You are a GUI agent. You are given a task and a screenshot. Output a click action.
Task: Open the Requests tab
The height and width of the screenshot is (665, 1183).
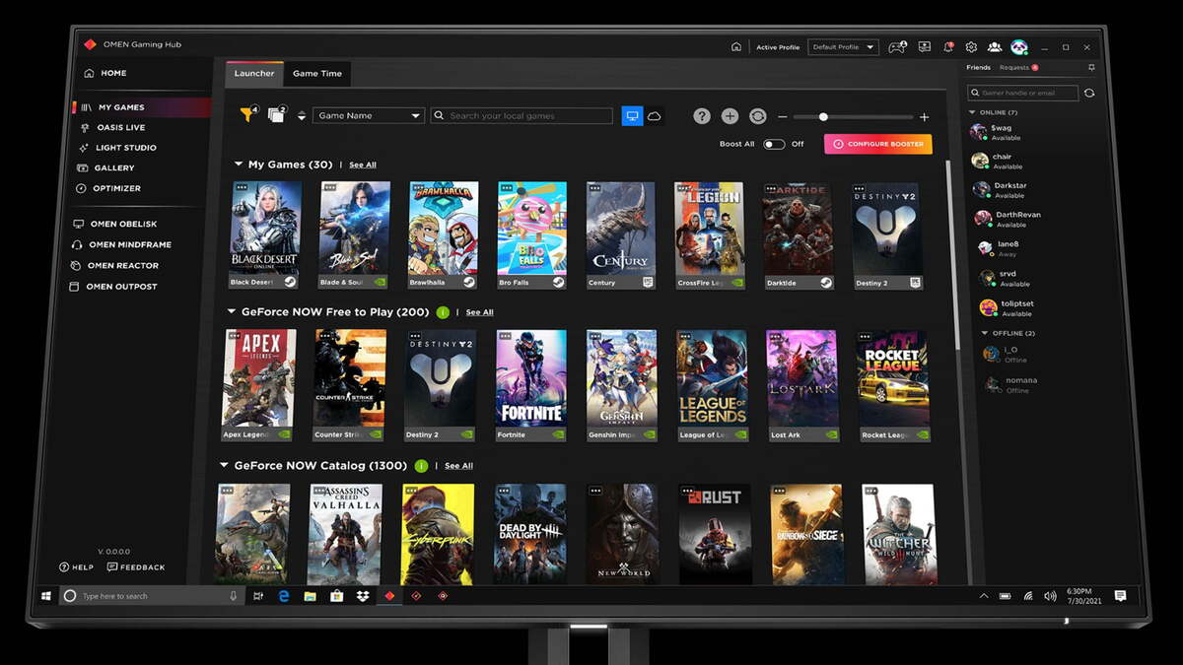(x=1014, y=68)
